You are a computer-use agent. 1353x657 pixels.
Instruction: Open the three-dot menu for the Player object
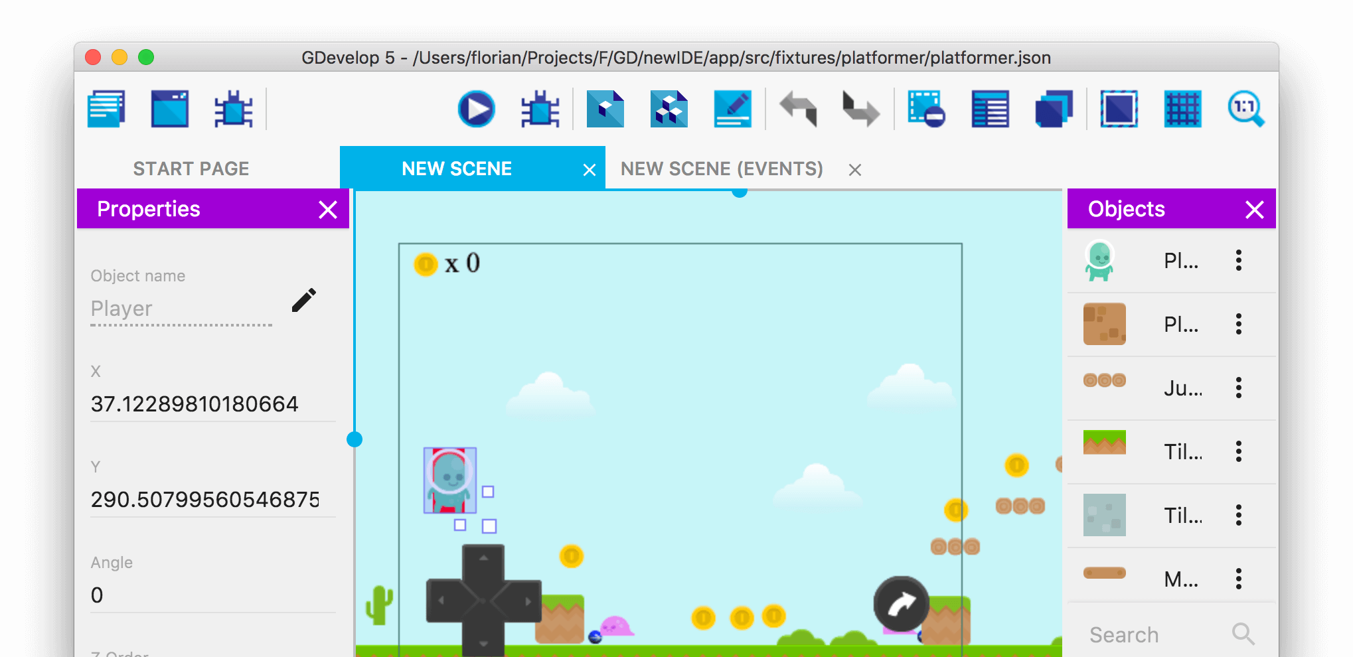point(1238,261)
